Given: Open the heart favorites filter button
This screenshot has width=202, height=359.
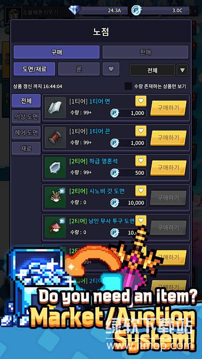Looking at the screenshot, I should (111, 69).
